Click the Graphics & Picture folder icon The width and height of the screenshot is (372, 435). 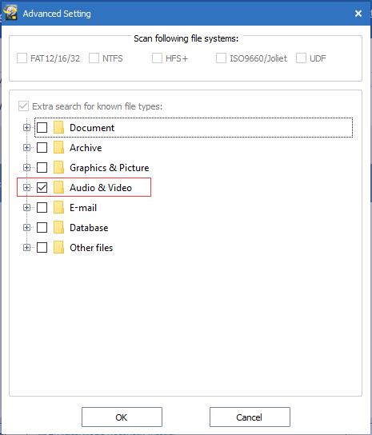[x=58, y=168]
